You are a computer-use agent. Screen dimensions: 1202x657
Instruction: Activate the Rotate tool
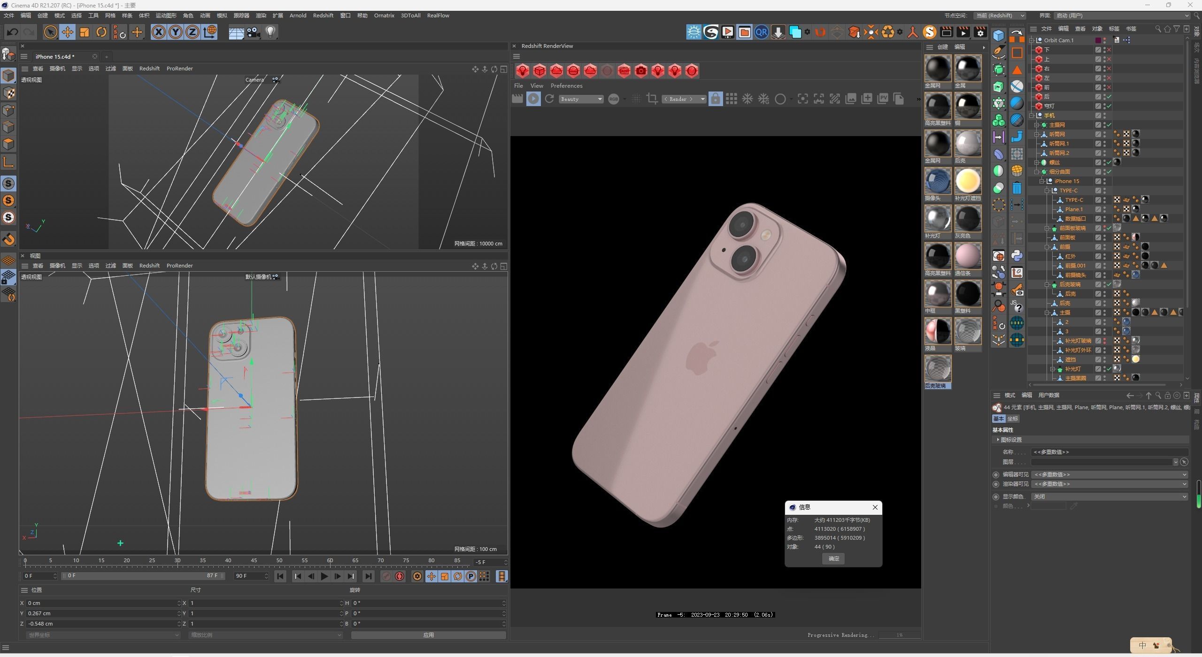[101, 32]
